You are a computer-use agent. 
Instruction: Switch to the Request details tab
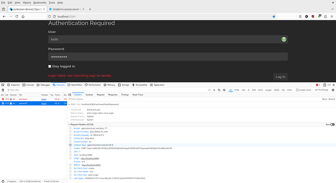tap(100, 94)
